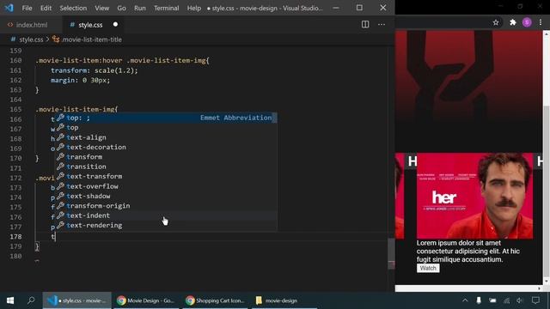
Task: Switch to Shopping Cart Icon Chrome taskbar item
Action: pyautogui.click(x=215, y=300)
